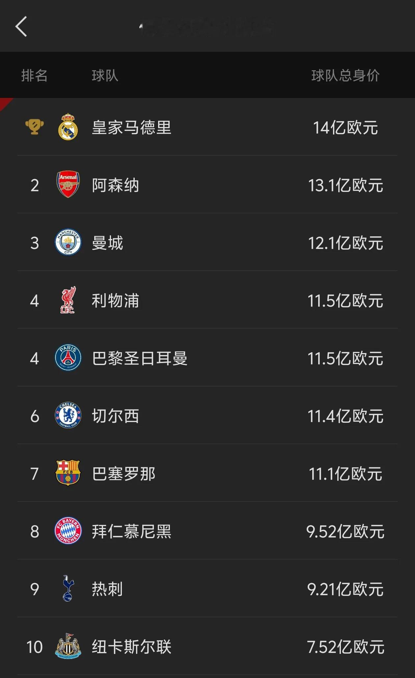Select the Manchester City logo
This screenshot has height=678, width=415.
point(68,242)
